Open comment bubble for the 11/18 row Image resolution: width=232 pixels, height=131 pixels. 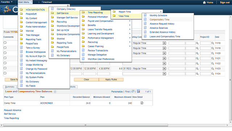[5, 43]
